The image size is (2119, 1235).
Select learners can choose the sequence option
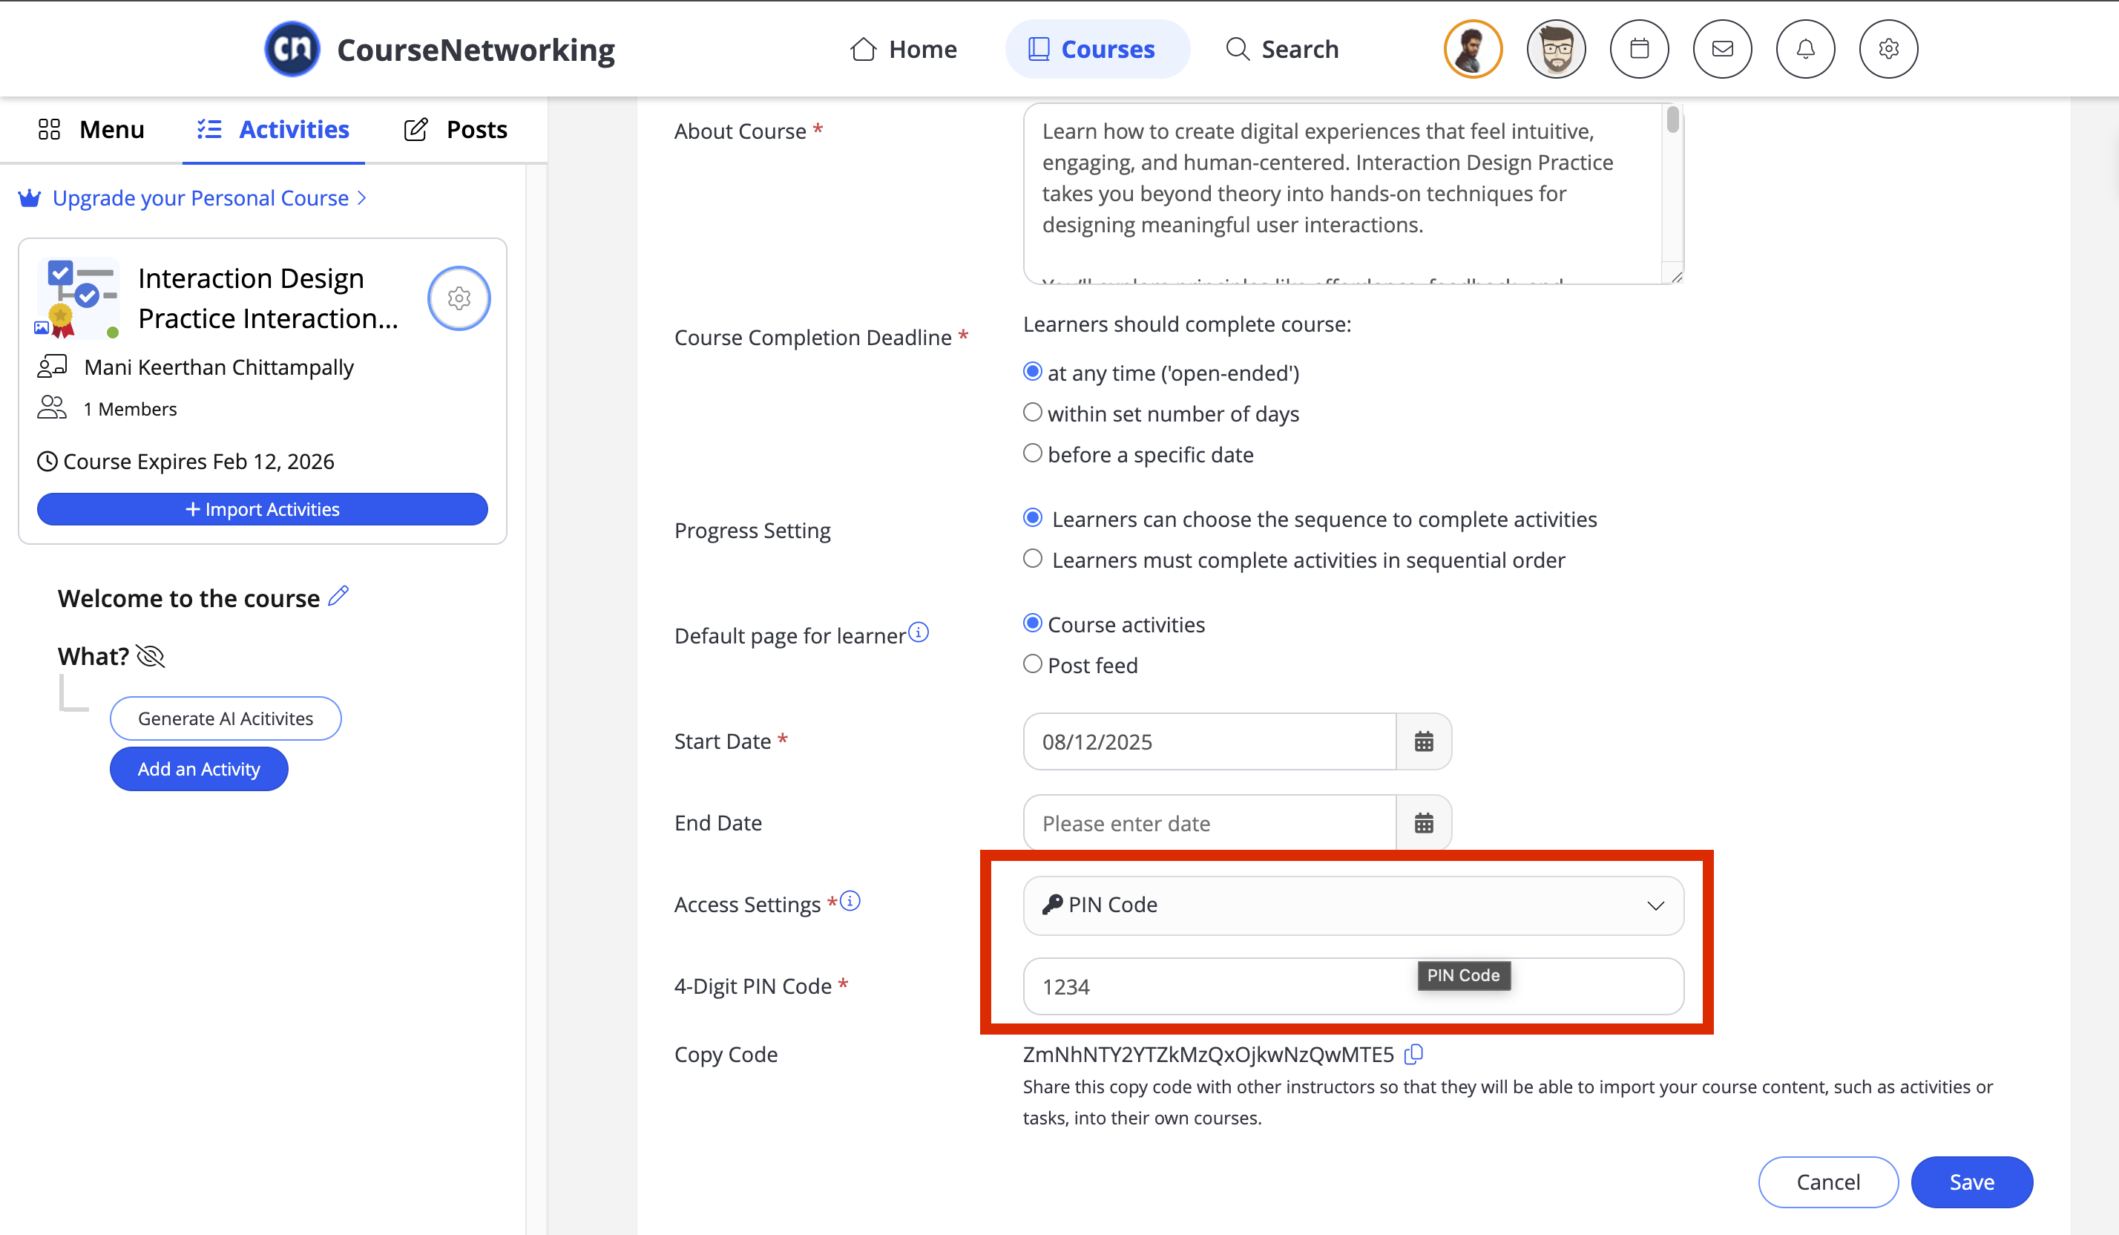[x=1033, y=517]
